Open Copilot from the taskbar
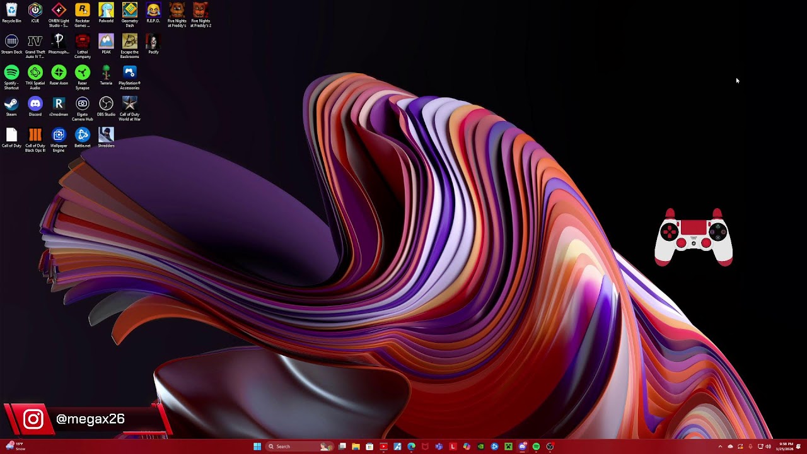807x454 pixels. 467,446
